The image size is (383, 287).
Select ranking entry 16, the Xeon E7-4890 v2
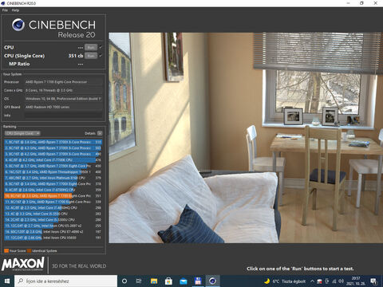(53, 232)
